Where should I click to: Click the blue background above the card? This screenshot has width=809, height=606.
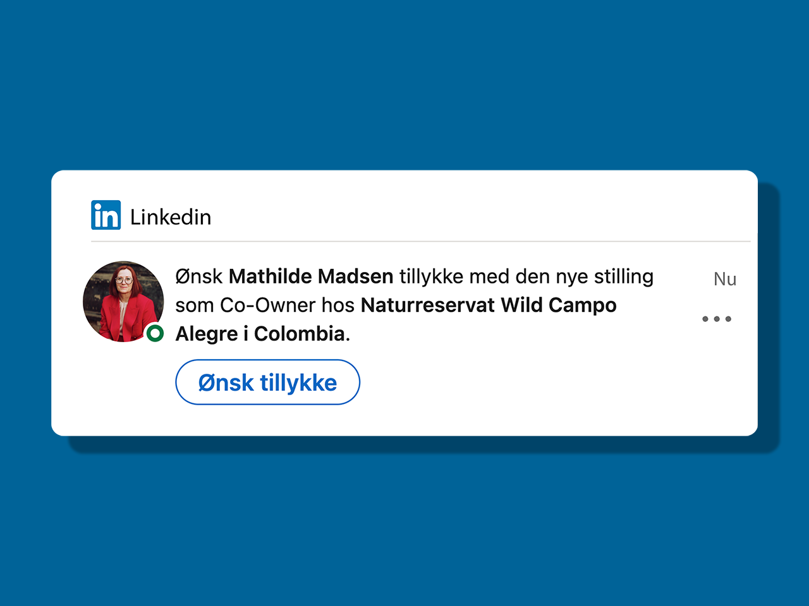pos(404,85)
